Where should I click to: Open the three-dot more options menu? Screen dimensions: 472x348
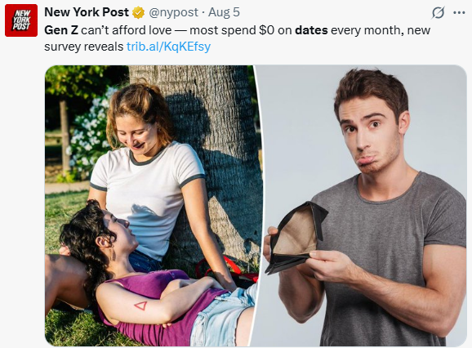point(459,12)
